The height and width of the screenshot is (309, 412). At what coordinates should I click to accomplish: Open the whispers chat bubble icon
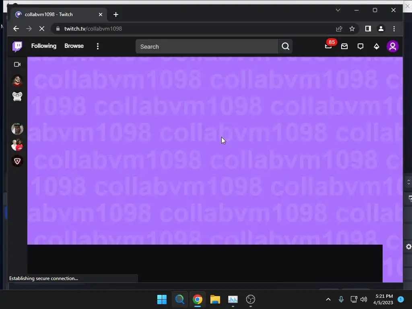tap(360, 47)
